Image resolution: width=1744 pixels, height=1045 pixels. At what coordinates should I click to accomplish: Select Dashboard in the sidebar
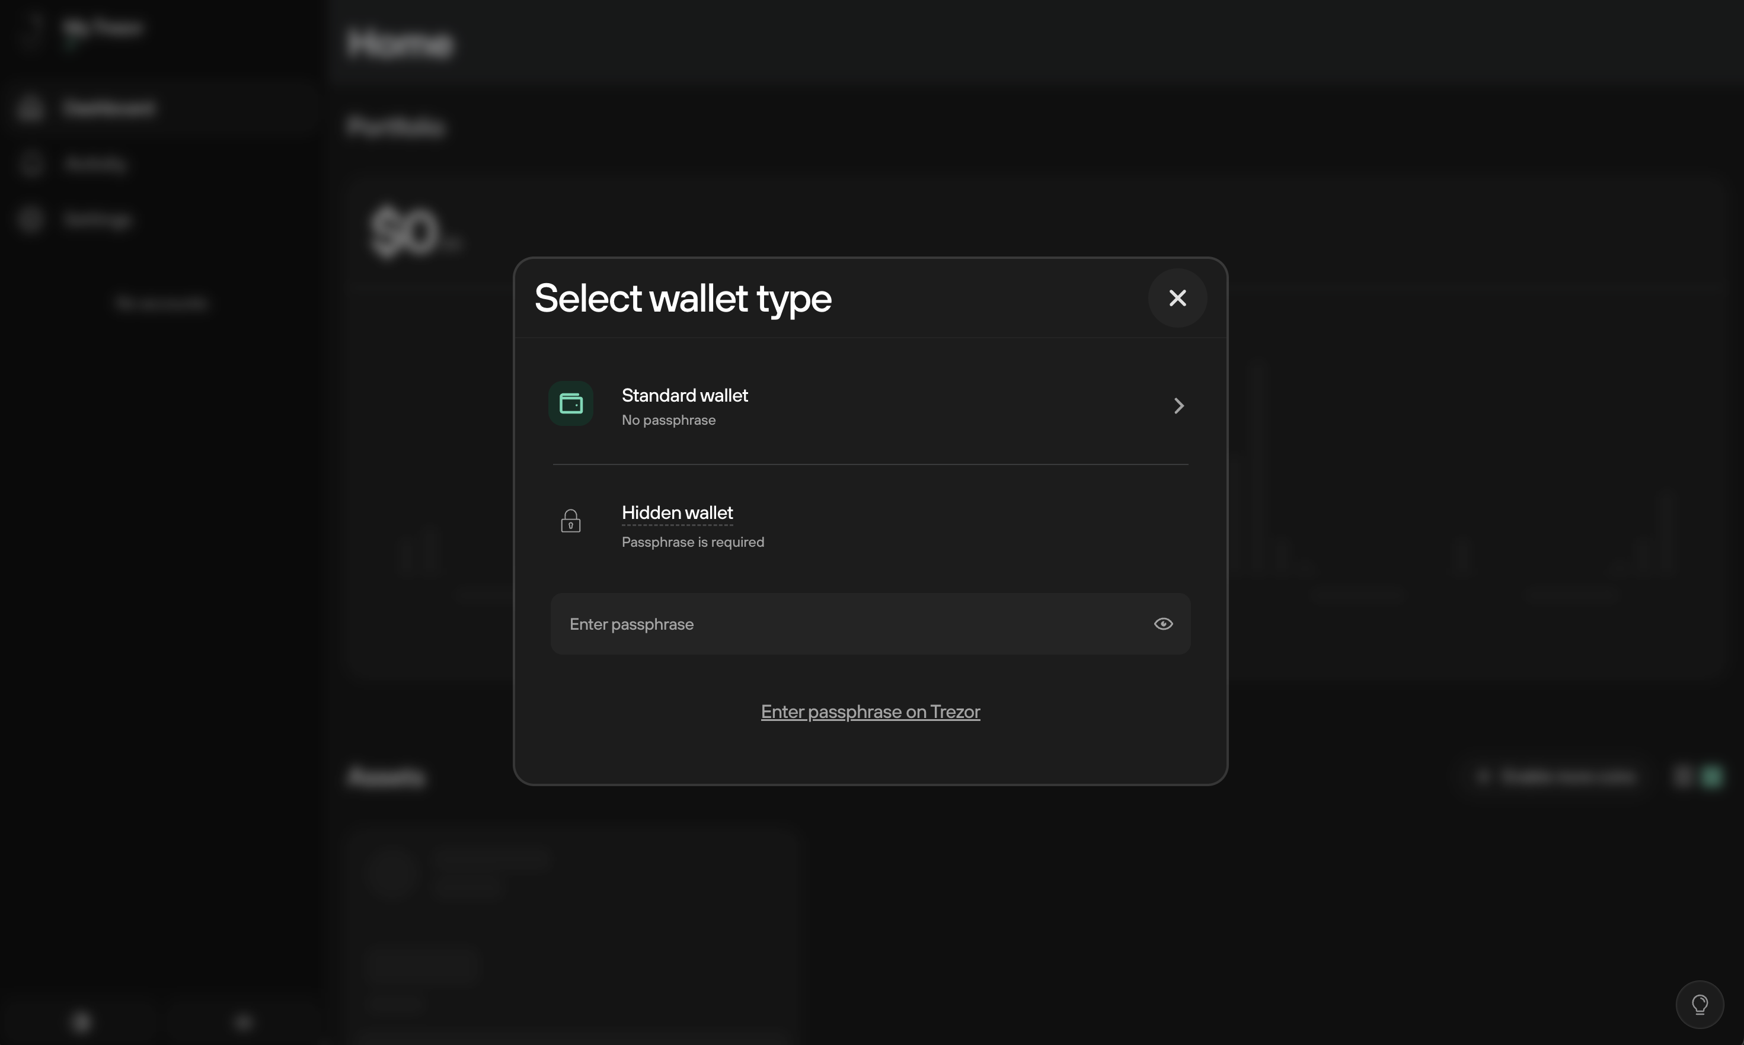point(109,108)
